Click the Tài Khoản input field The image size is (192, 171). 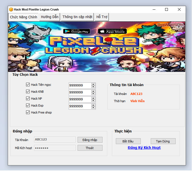[x=55, y=139]
